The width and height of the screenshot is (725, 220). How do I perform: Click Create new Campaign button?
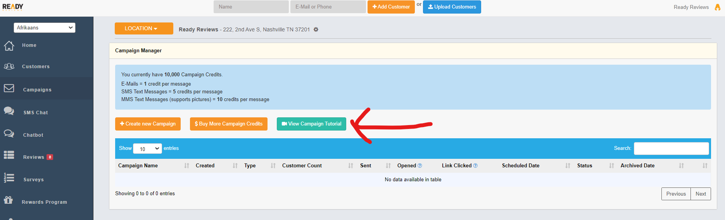pyautogui.click(x=148, y=124)
